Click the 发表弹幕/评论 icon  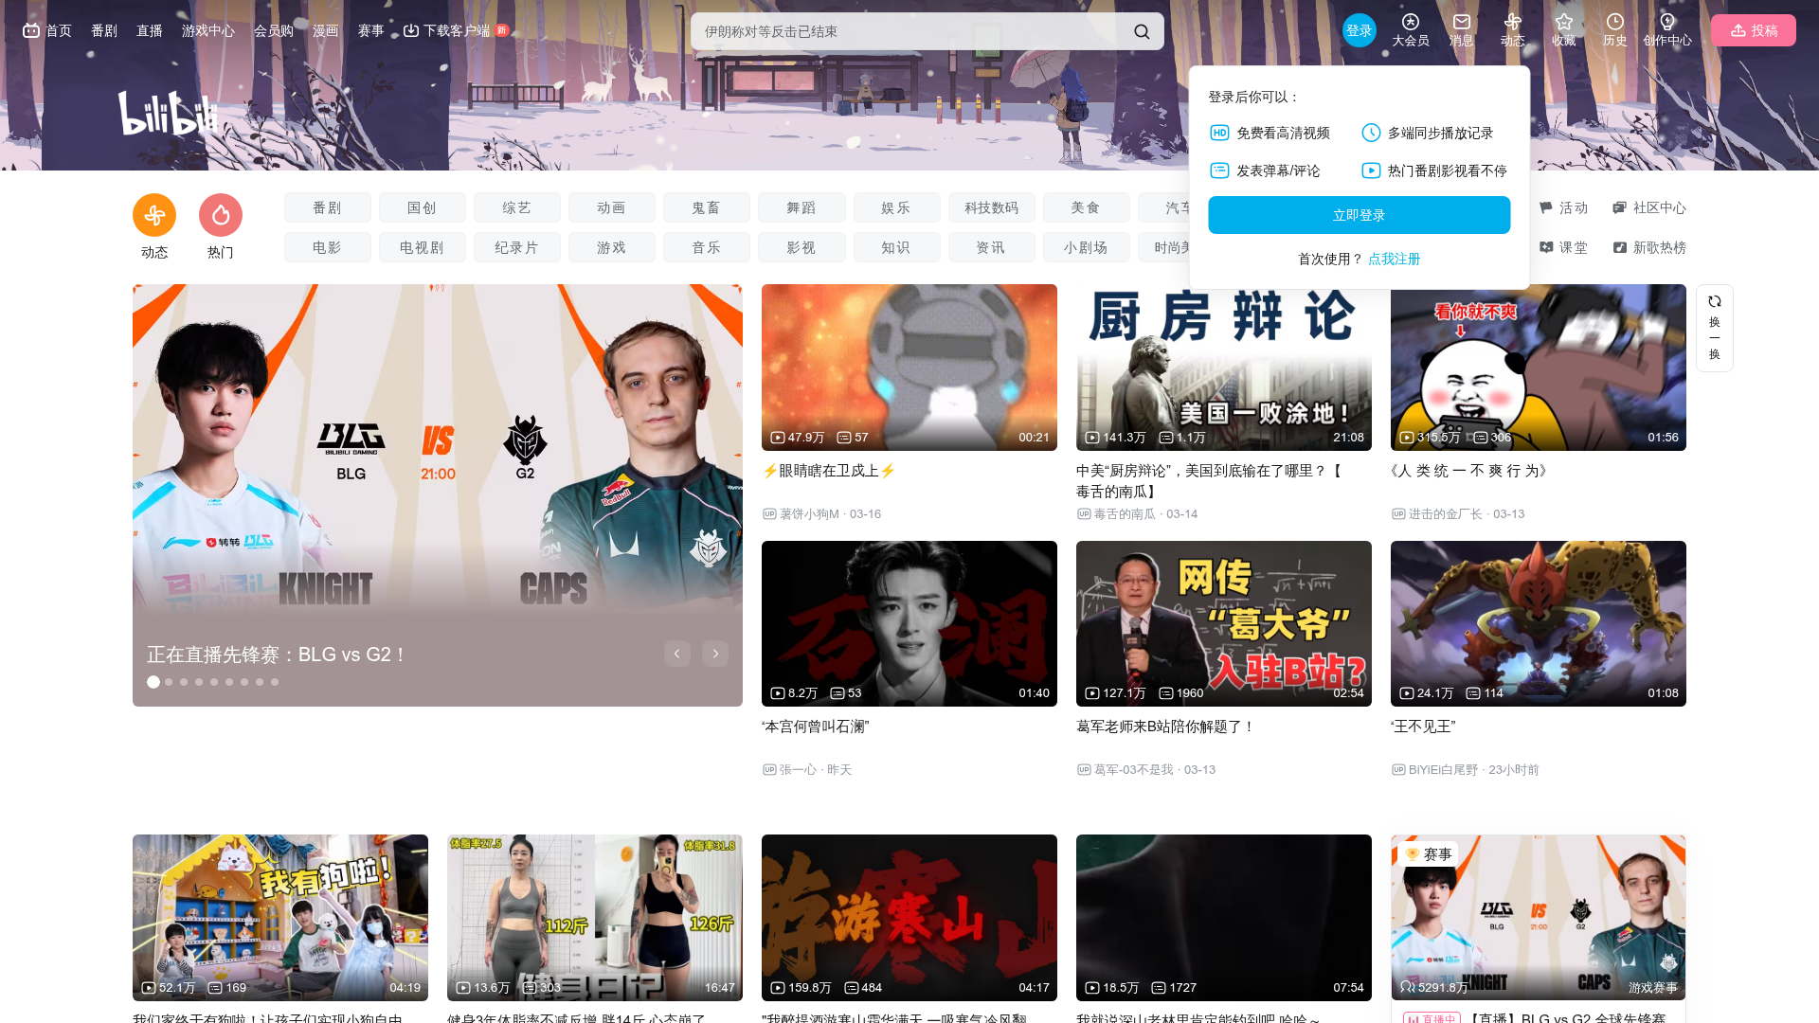coord(1219,170)
